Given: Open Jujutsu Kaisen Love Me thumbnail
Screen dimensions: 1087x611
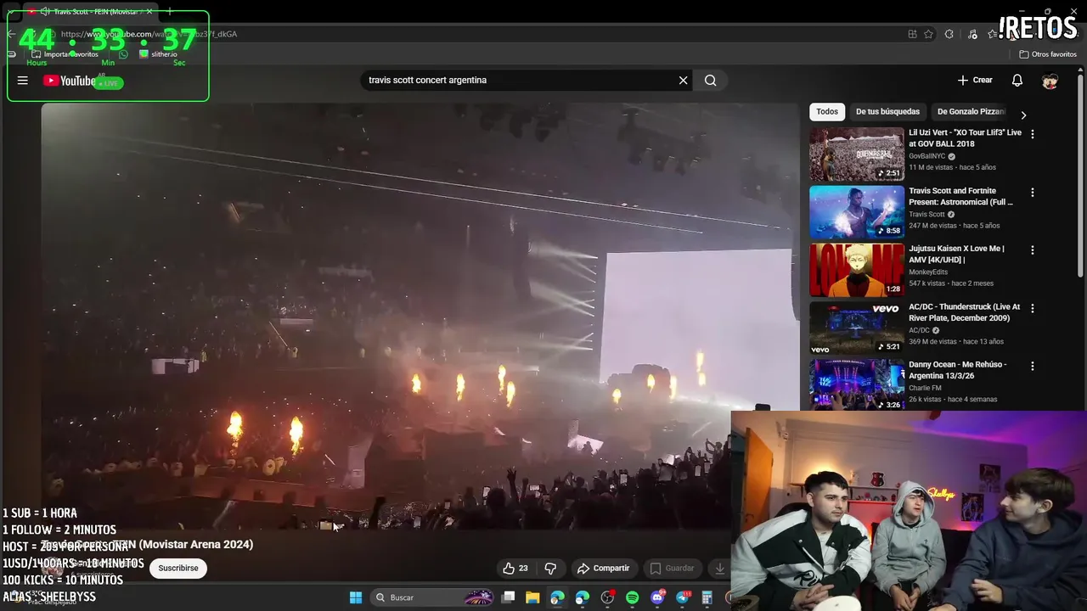Looking at the screenshot, I should click(857, 270).
